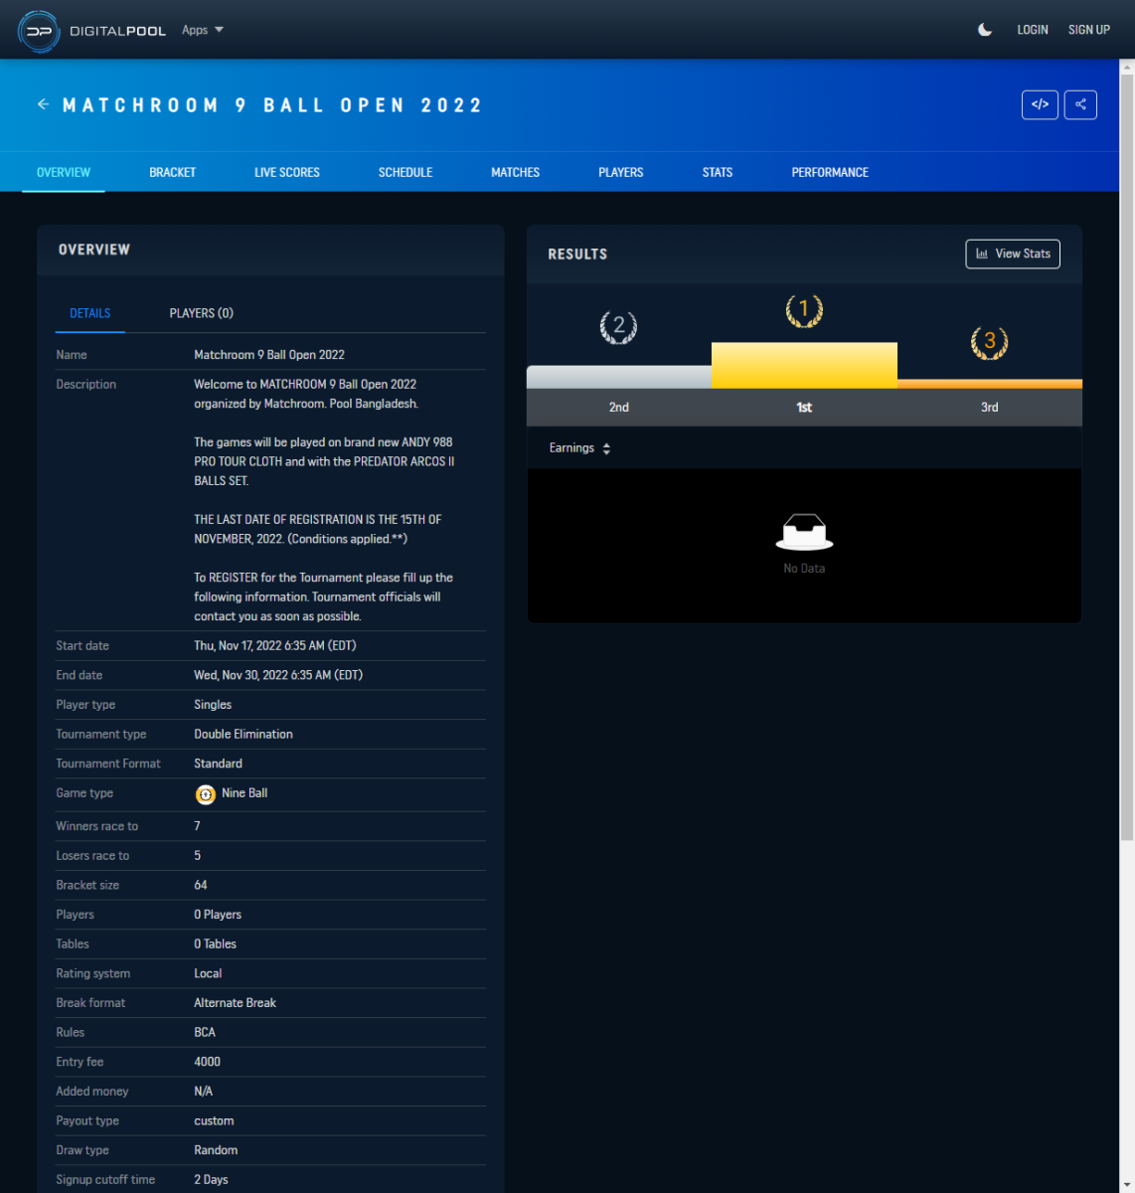Click the Nine Ball game type icon
1135x1193 pixels.
pyautogui.click(x=206, y=794)
